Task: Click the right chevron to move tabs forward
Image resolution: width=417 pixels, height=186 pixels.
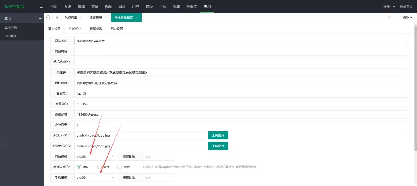Action: click(x=390, y=18)
